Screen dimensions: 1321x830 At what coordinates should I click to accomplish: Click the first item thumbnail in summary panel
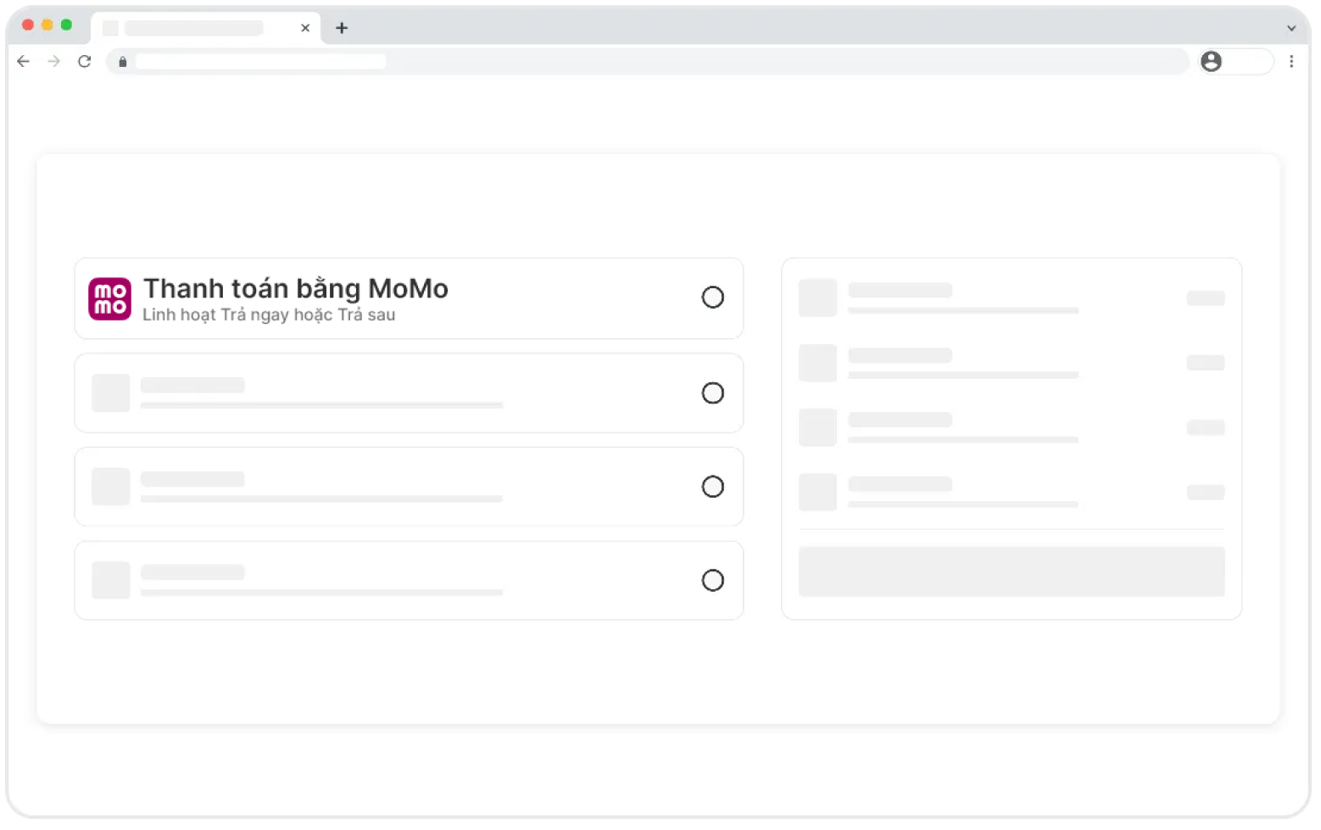(818, 298)
